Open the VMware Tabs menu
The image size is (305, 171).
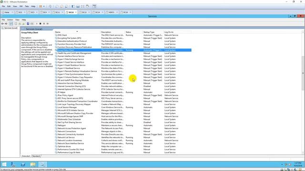click(x=27, y=6)
